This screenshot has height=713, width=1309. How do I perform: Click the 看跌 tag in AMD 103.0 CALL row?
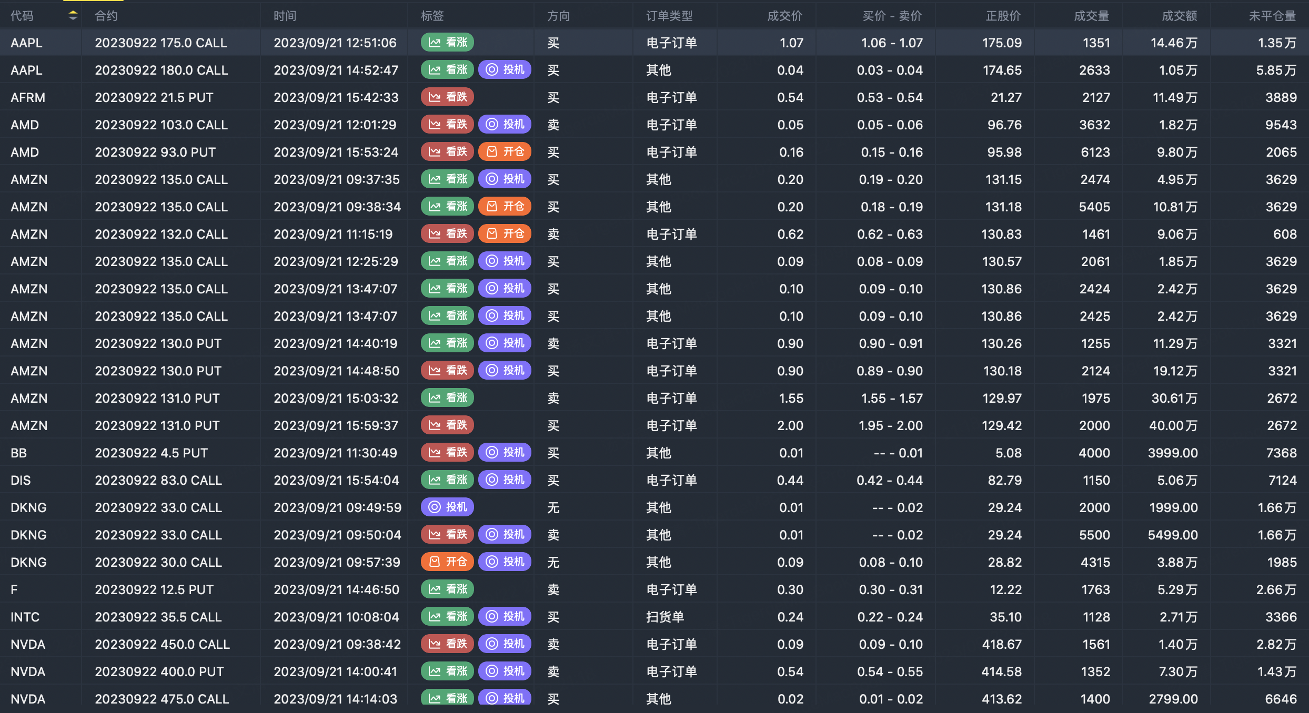pyautogui.click(x=447, y=125)
